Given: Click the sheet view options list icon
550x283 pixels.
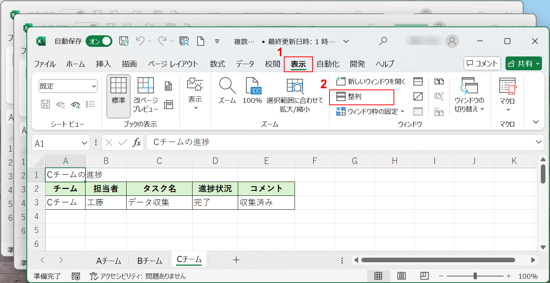Looking at the screenshot, I should pos(91,104).
